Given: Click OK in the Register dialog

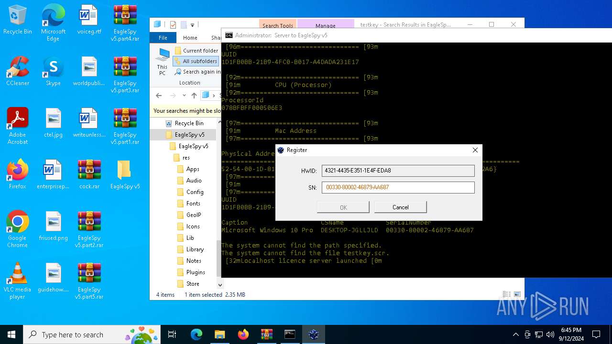Looking at the screenshot, I should [x=343, y=207].
